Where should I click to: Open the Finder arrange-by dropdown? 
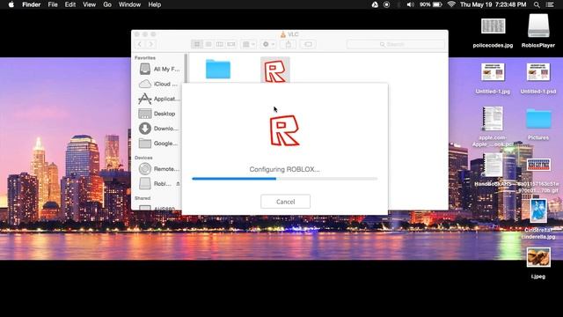click(x=248, y=44)
